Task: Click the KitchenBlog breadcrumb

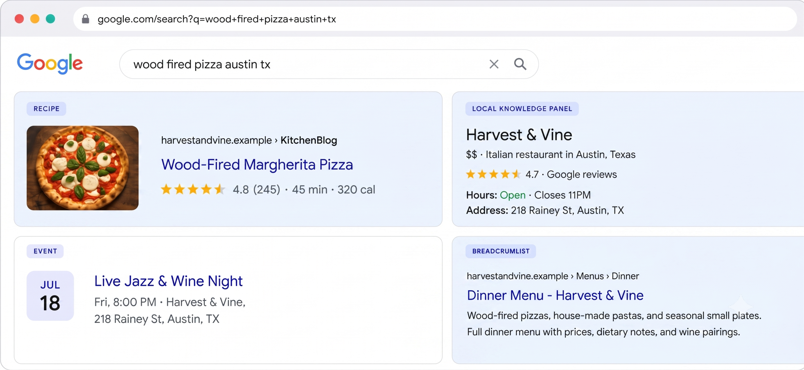Action: (x=309, y=140)
